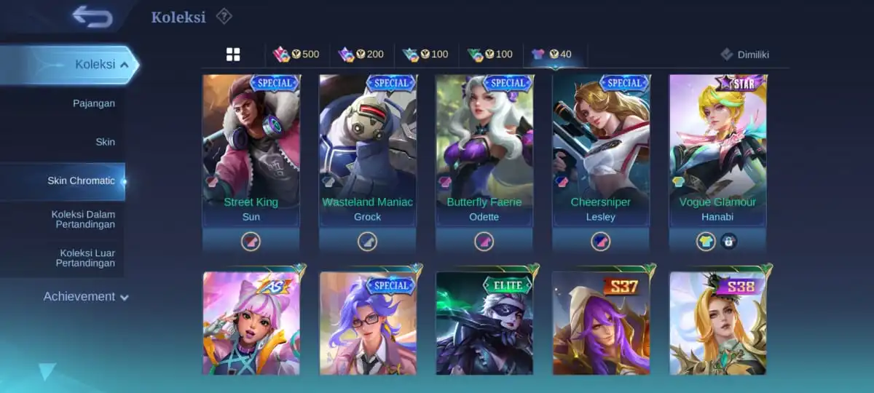Expand the Achievement sidebar section
The width and height of the screenshot is (874, 393).
(x=85, y=297)
